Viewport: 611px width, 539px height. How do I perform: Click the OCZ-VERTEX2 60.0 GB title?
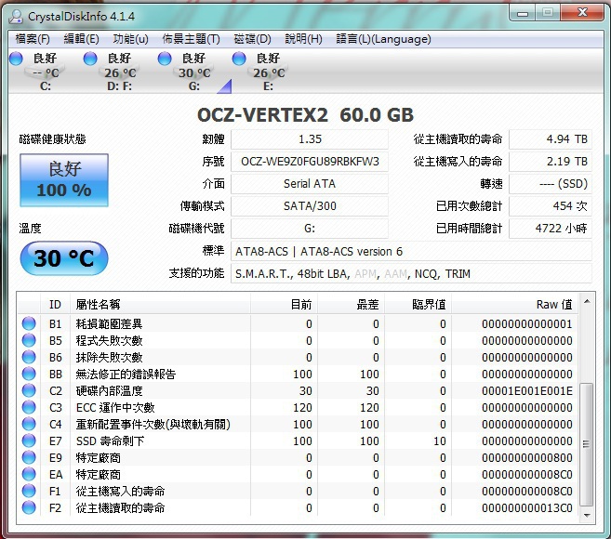pos(305,114)
